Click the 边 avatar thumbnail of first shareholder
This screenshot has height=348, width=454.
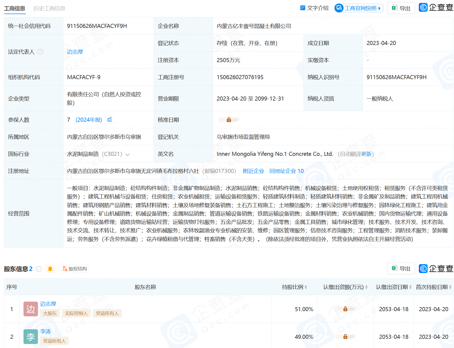[x=31, y=309]
